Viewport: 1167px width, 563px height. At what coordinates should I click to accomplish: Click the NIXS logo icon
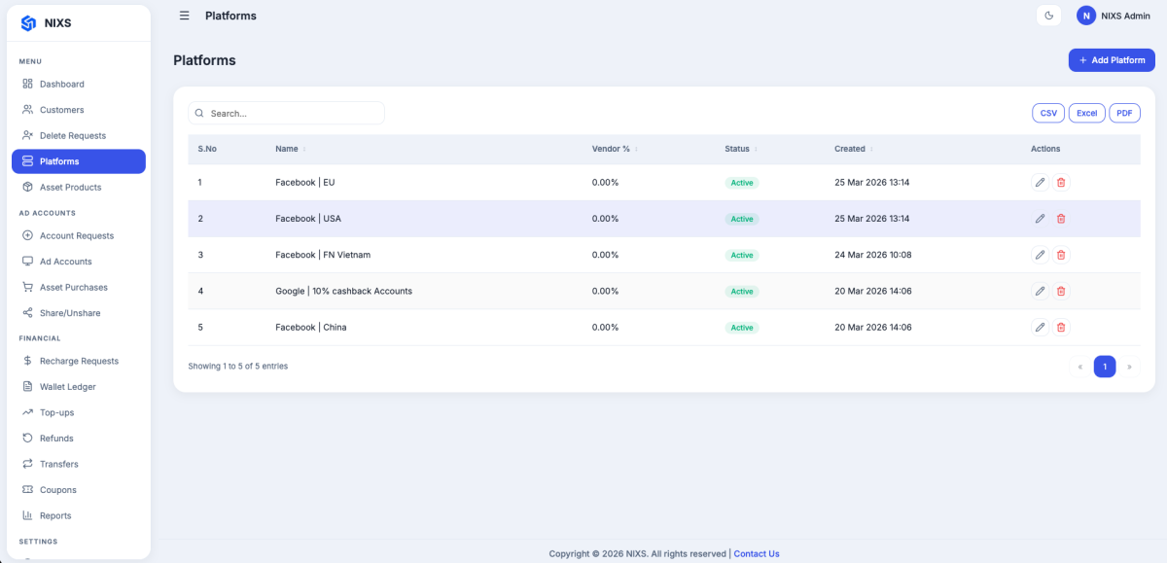(28, 22)
